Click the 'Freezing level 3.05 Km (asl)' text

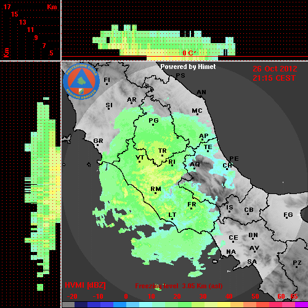[x=179, y=286]
